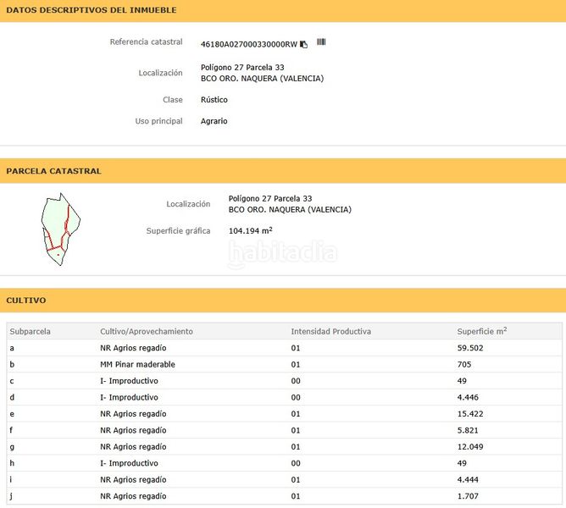This screenshot has width=566, height=508.
Task: Select subparcela j with 1.707 surface
Action: (x=285, y=496)
